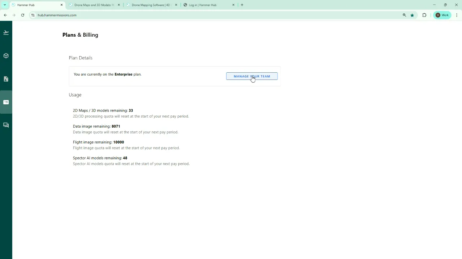The width and height of the screenshot is (462, 259).
Task: Click the Usage section label
Action: [75, 95]
